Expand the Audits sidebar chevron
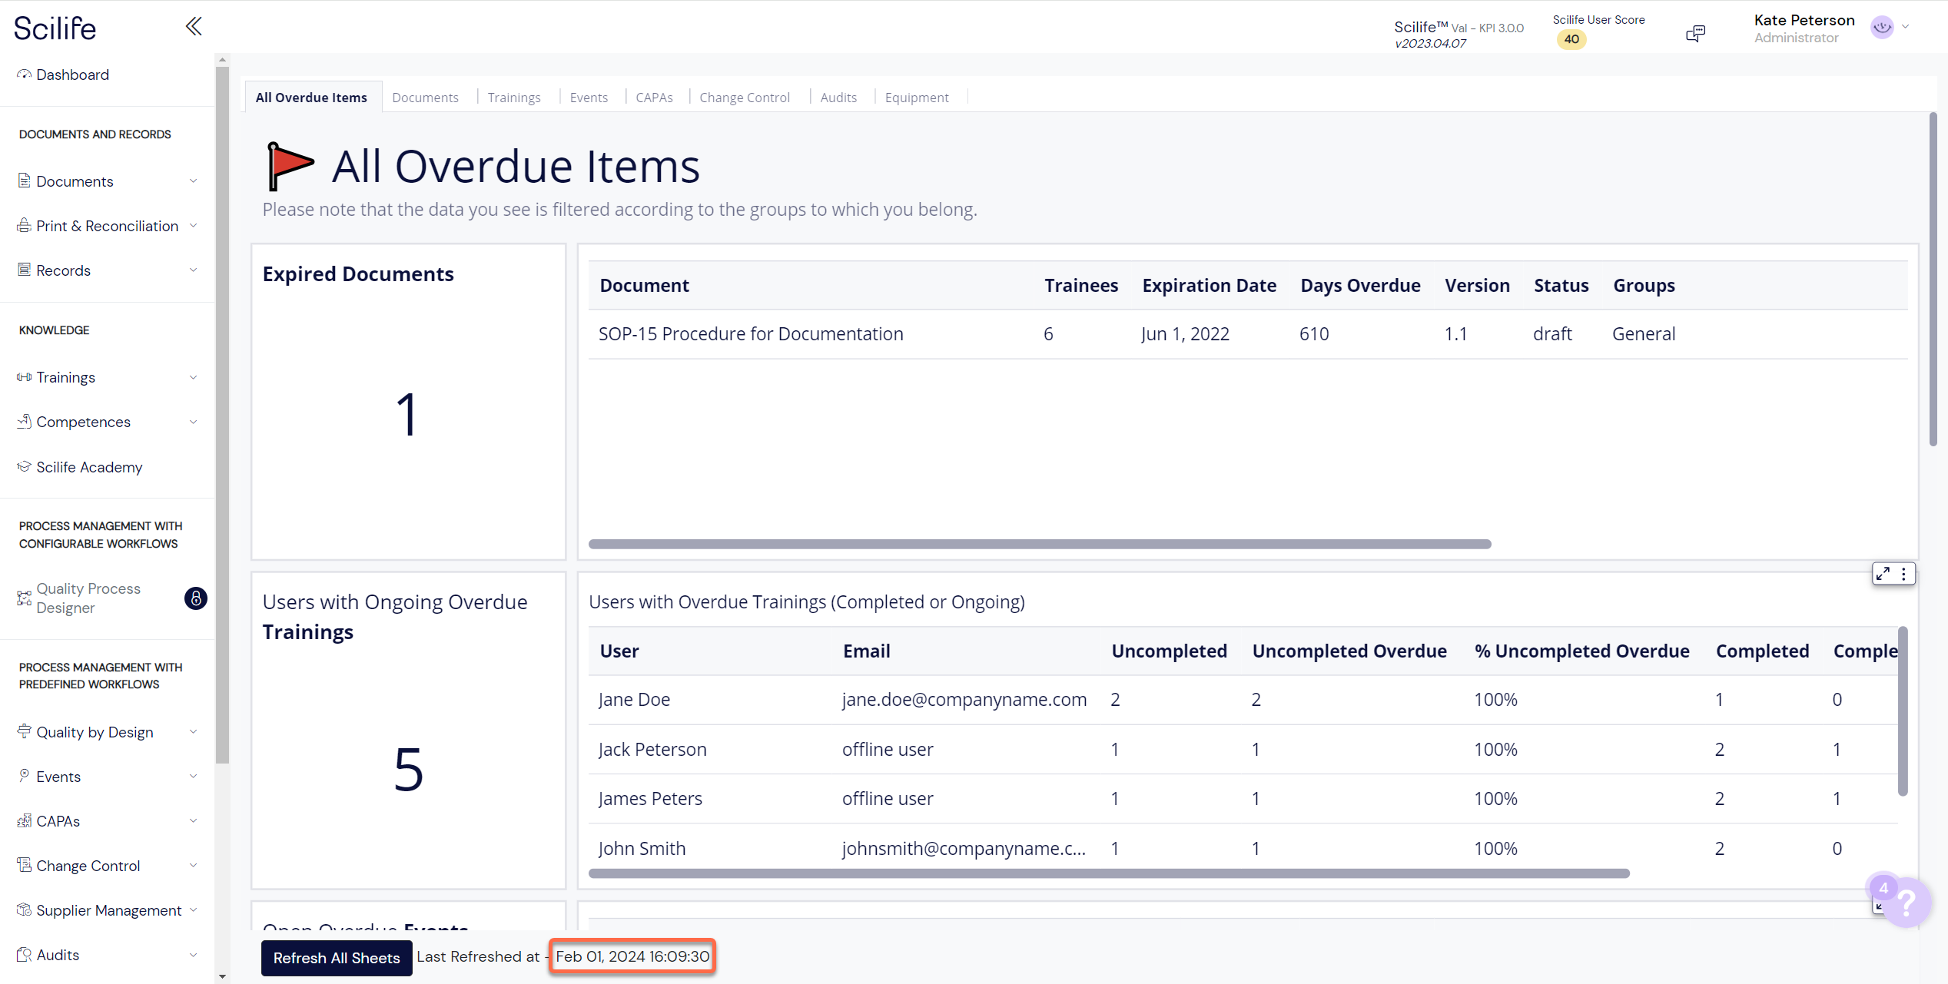Image resolution: width=1948 pixels, height=984 pixels. point(194,955)
